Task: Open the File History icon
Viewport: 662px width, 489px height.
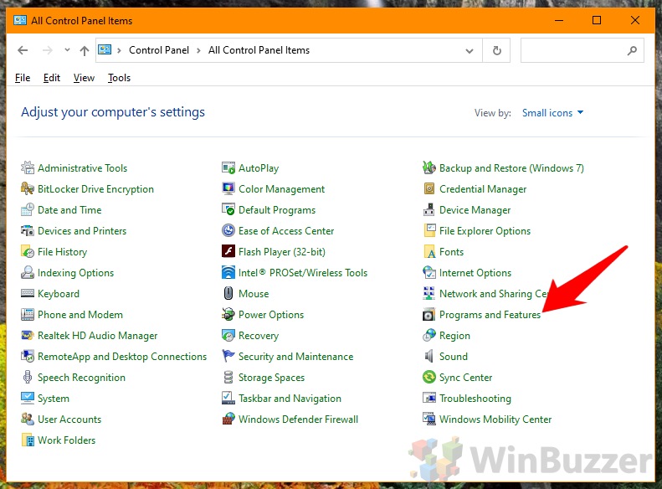Action: (28, 252)
